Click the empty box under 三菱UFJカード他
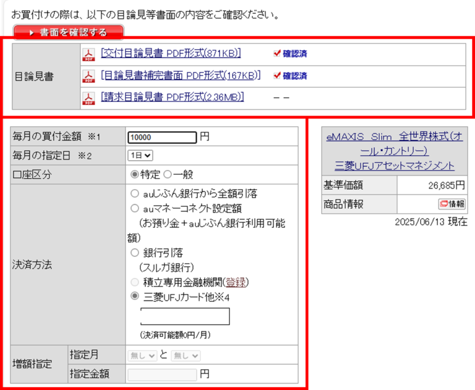 (185, 317)
